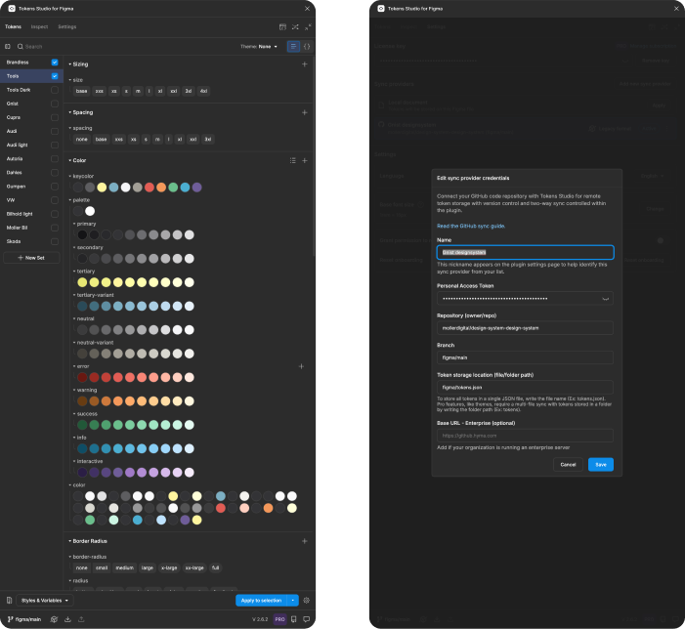The width and height of the screenshot is (685, 629).
Task: Enable the Audi light token set checkbox
Action: point(55,145)
